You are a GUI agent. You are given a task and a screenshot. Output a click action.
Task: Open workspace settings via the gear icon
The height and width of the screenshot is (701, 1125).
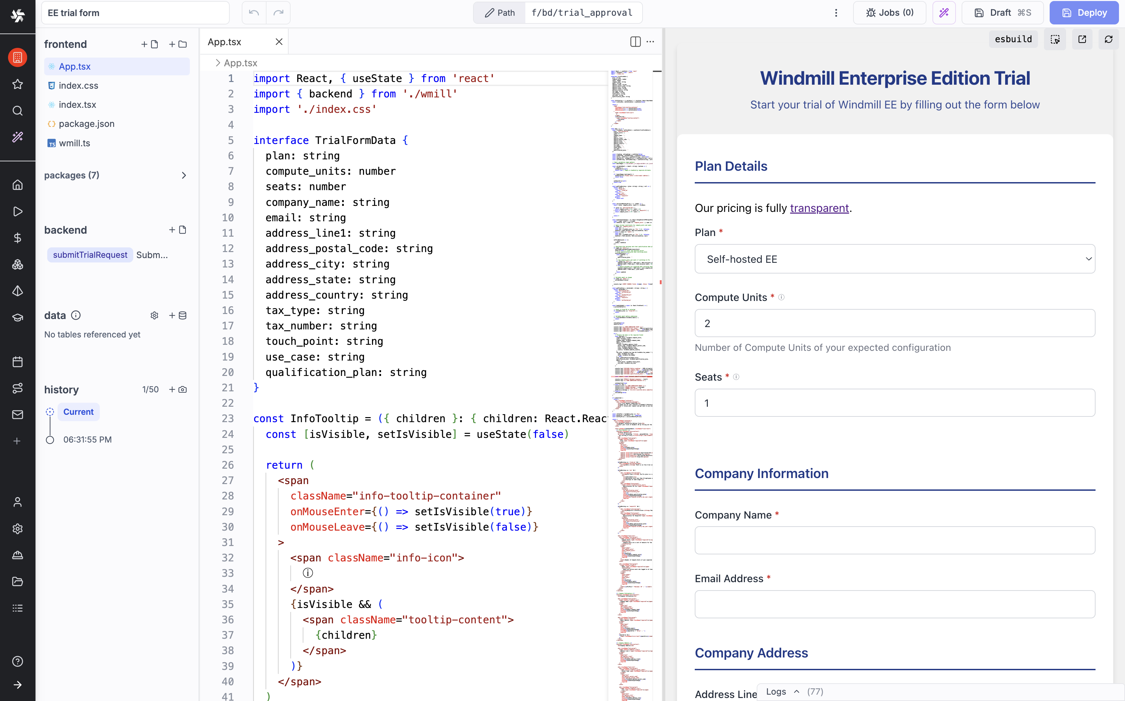pyautogui.click(x=18, y=529)
